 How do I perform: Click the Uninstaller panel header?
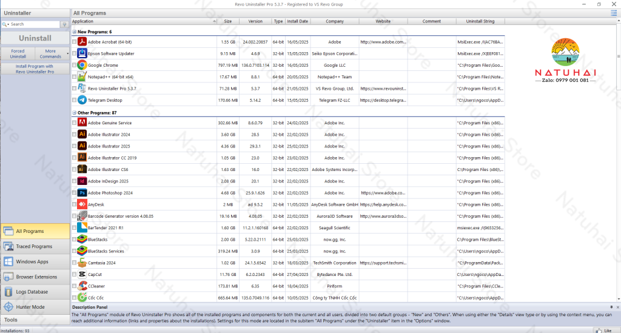[x=35, y=13]
